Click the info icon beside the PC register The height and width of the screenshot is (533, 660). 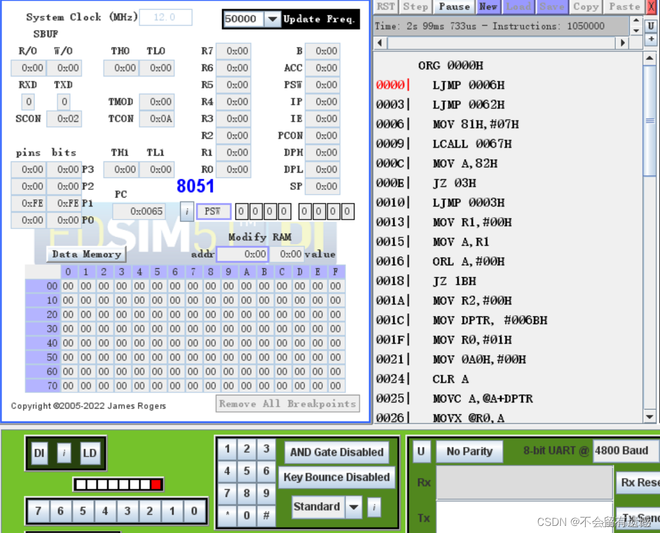point(187,211)
